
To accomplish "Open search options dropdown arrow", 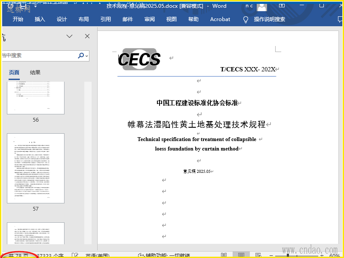I will click(87, 56).
